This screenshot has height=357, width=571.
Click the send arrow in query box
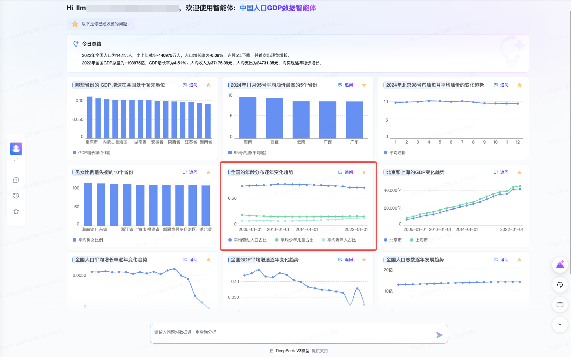439,335
